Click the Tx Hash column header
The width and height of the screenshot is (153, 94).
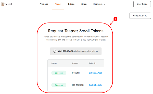pos(92,63)
